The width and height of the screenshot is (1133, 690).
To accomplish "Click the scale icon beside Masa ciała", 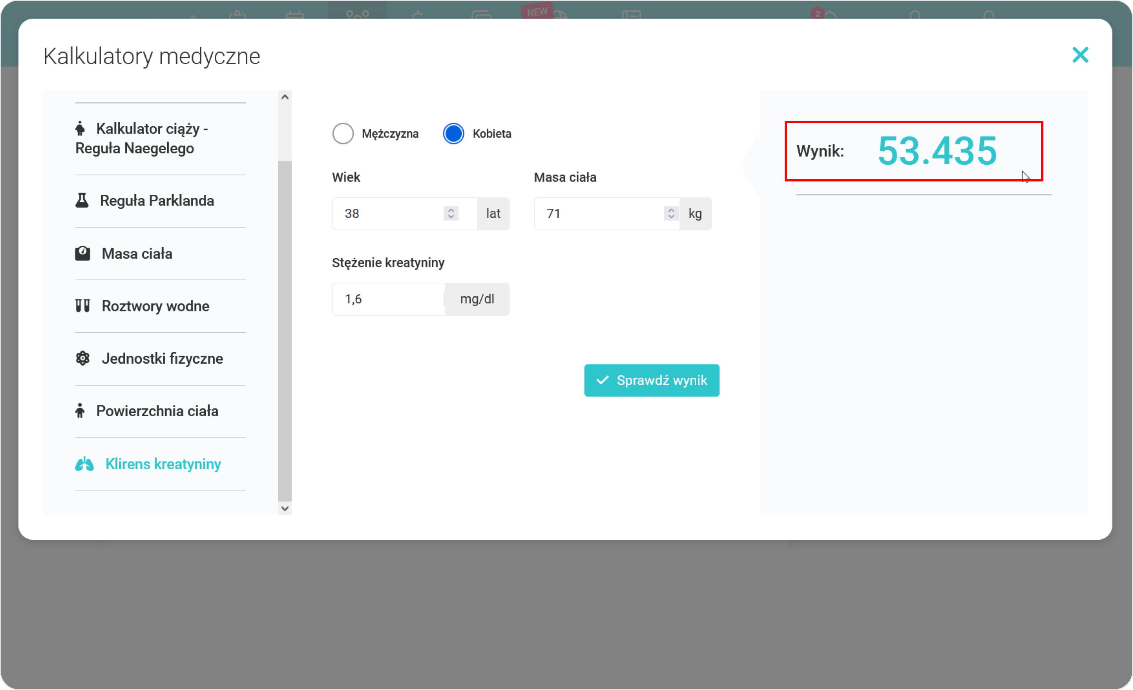I will click(x=82, y=253).
